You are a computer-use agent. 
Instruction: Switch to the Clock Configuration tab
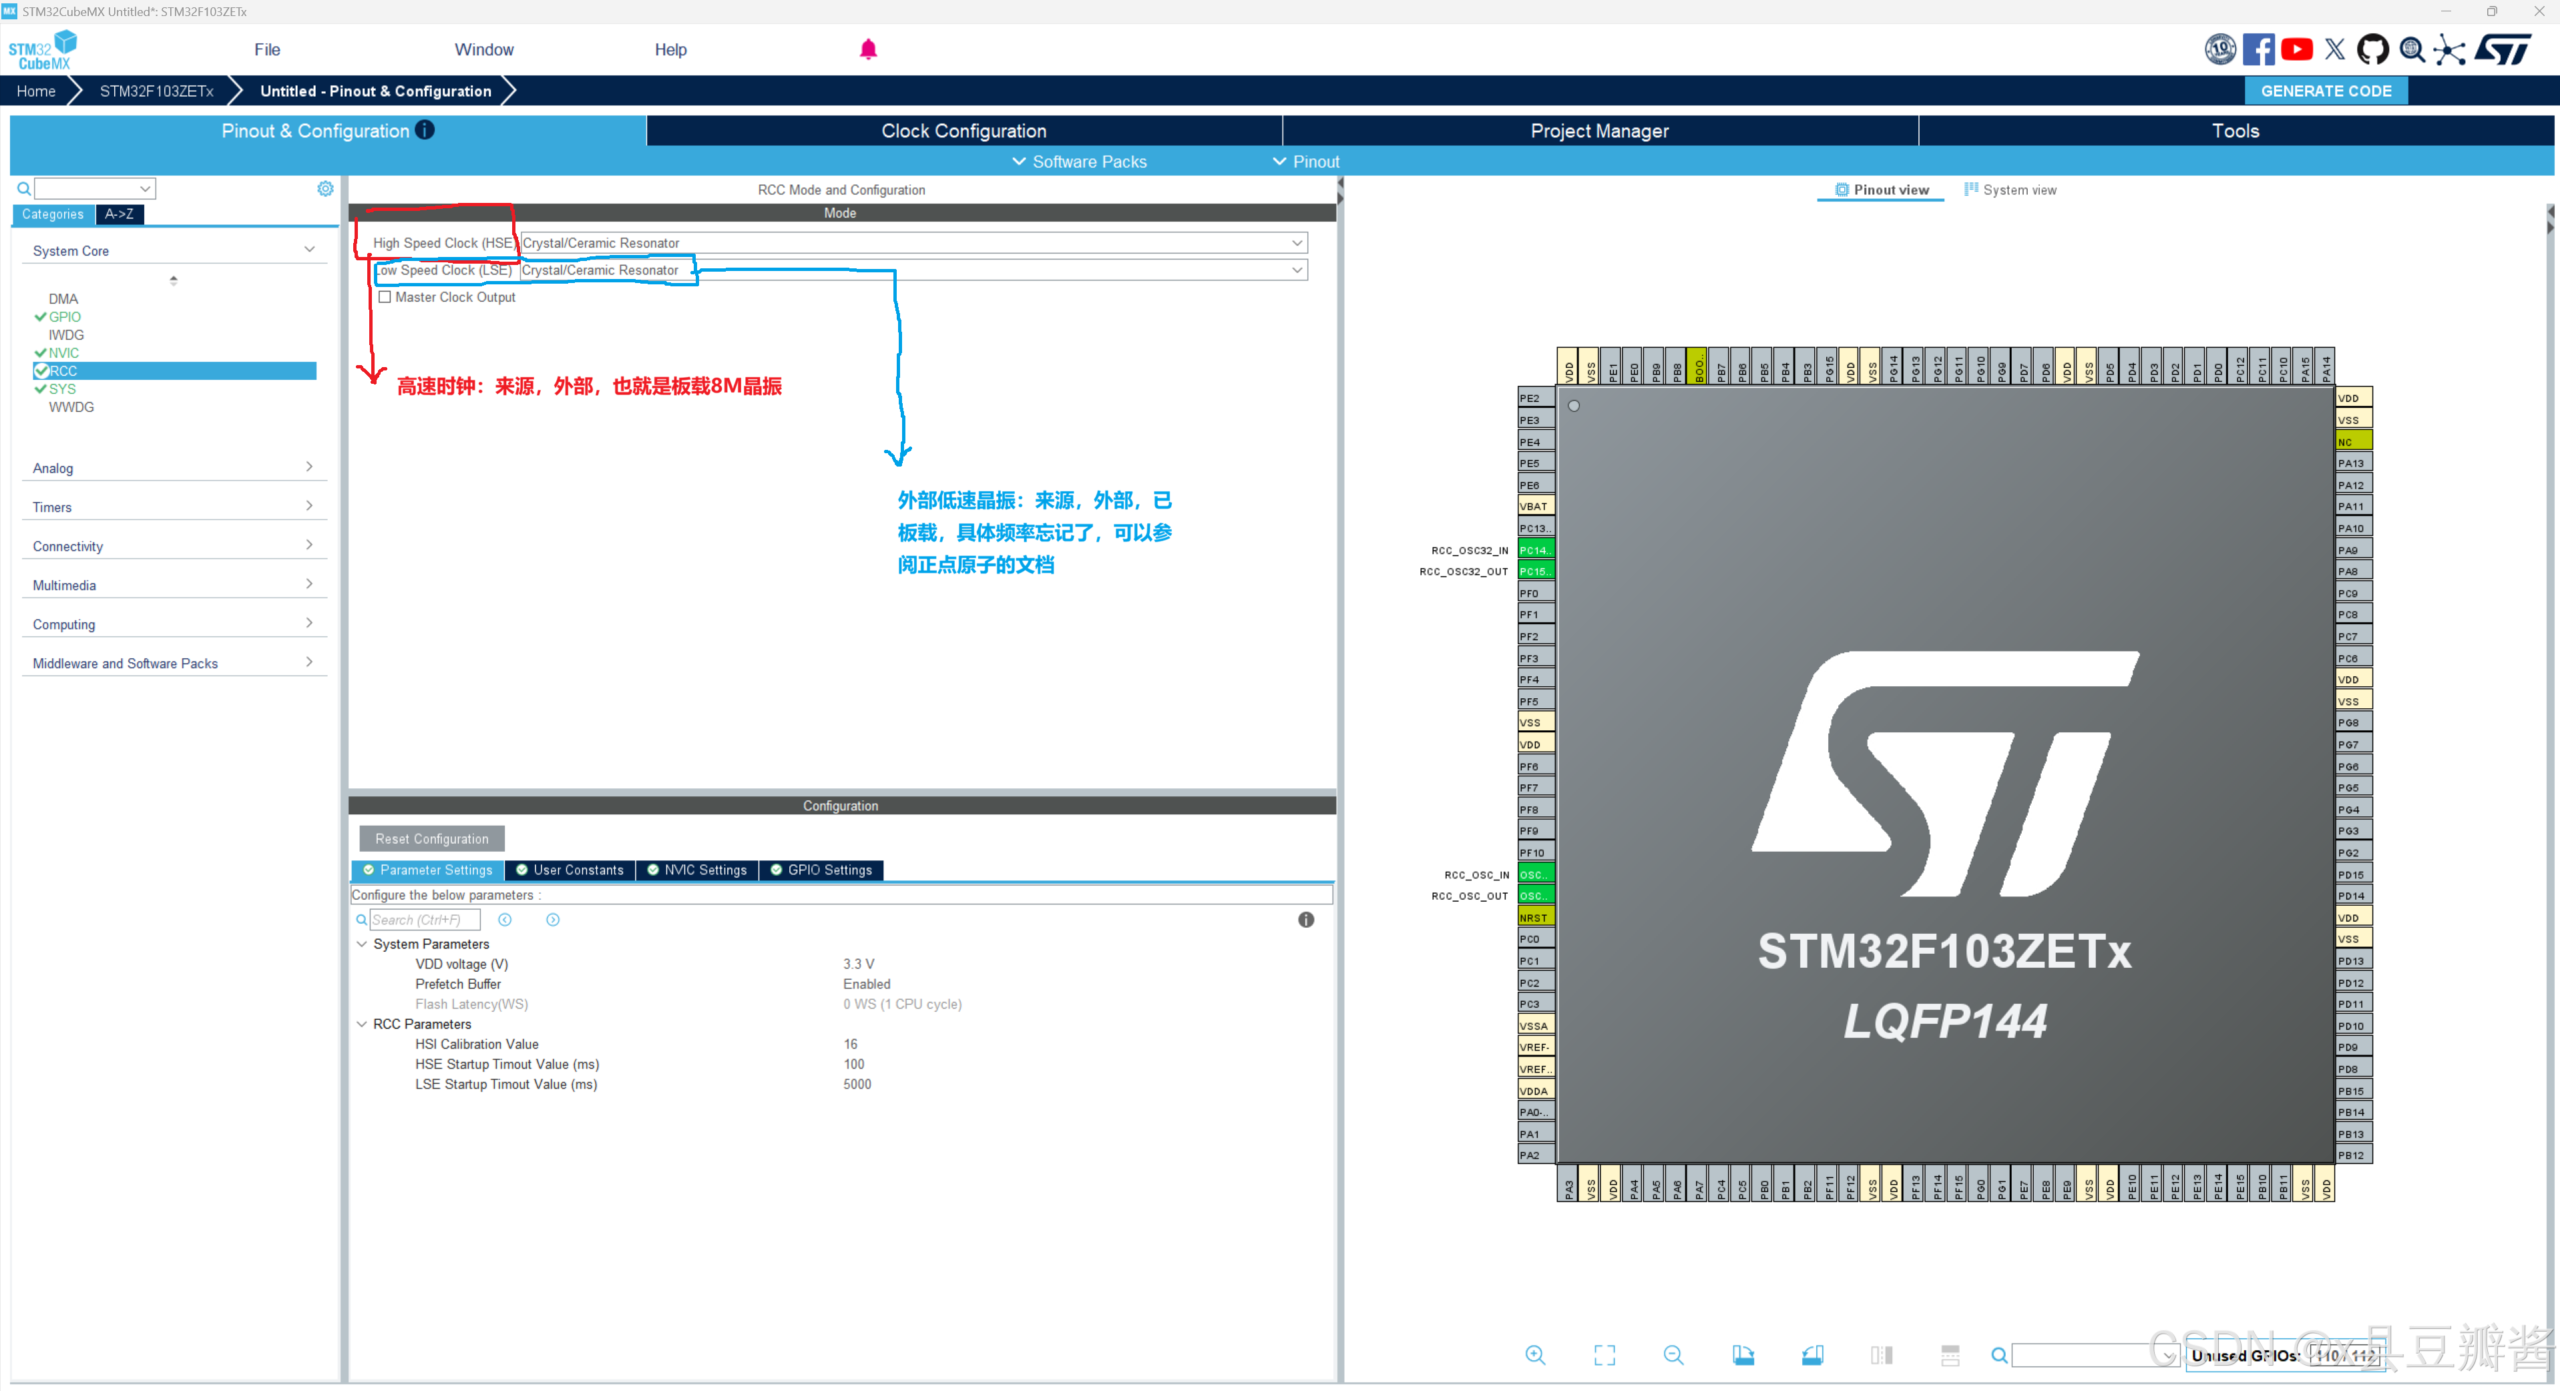tap(963, 131)
